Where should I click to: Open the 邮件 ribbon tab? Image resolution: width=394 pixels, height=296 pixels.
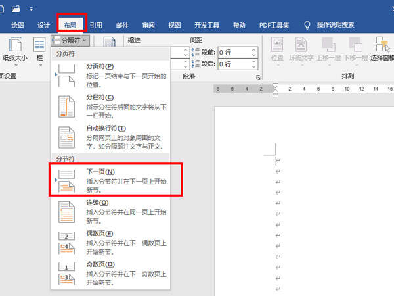pyautogui.click(x=122, y=25)
